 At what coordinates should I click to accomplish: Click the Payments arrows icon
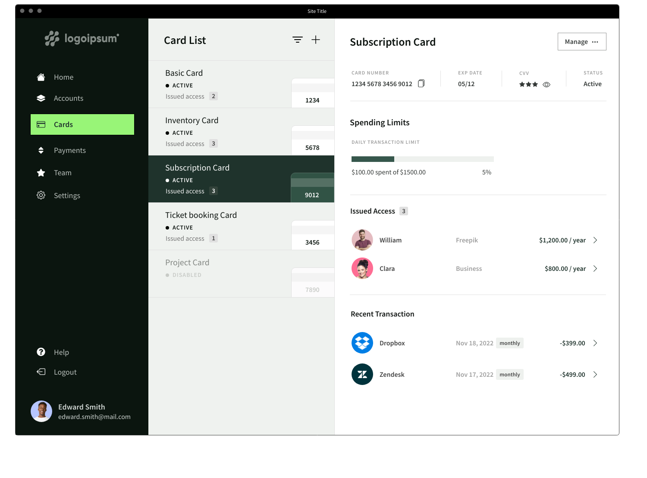(x=41, y=150)
